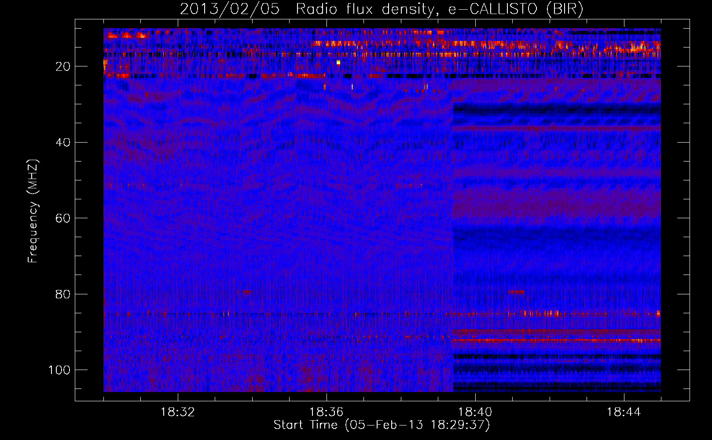
Task: Click the '80' frequency tick label
Action: (63, 294)
